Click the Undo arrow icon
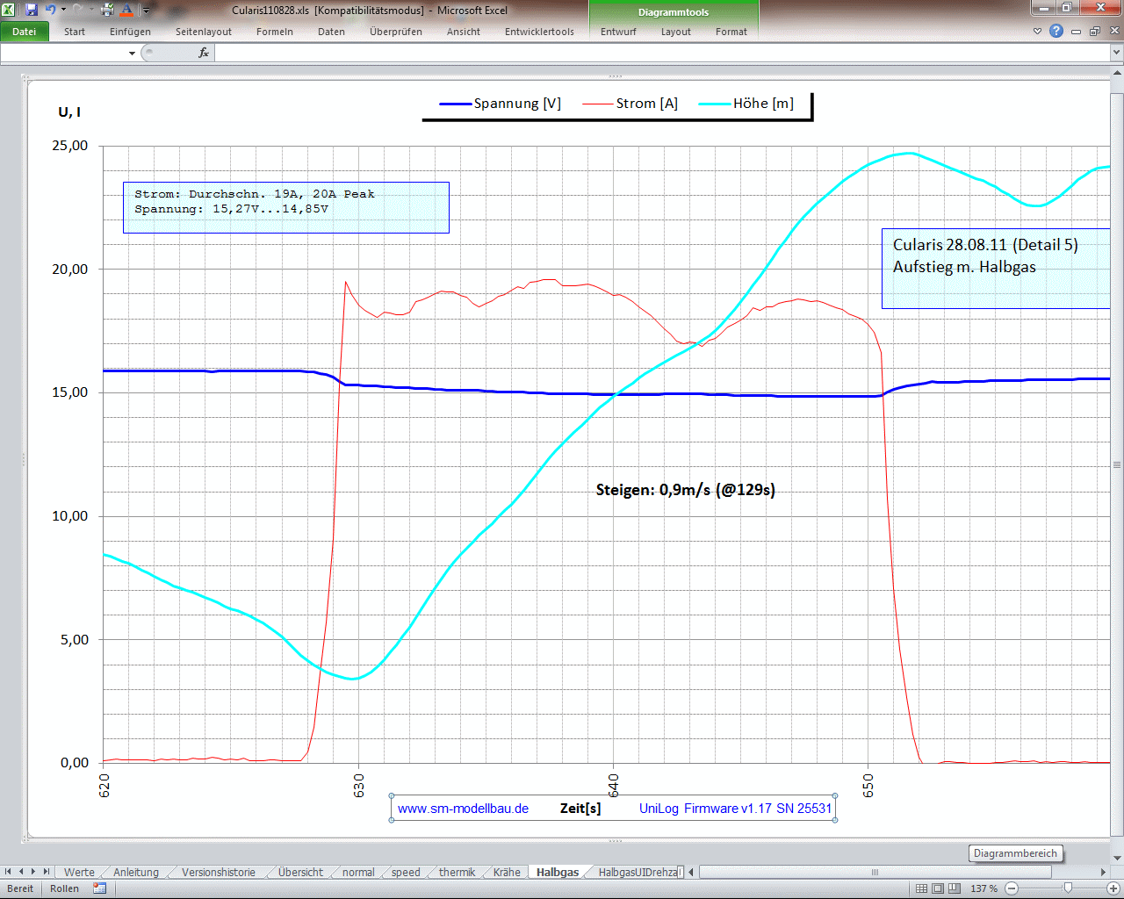 51,10
